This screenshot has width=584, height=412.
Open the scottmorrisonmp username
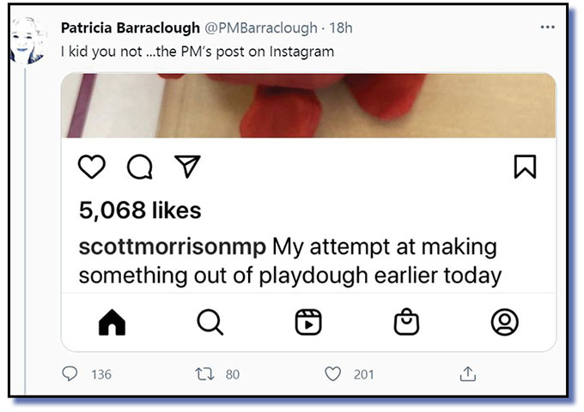click(173, 246)
